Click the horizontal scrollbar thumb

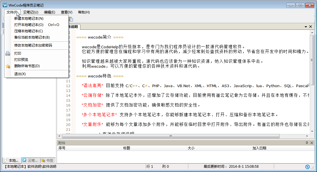pos(171,136)
